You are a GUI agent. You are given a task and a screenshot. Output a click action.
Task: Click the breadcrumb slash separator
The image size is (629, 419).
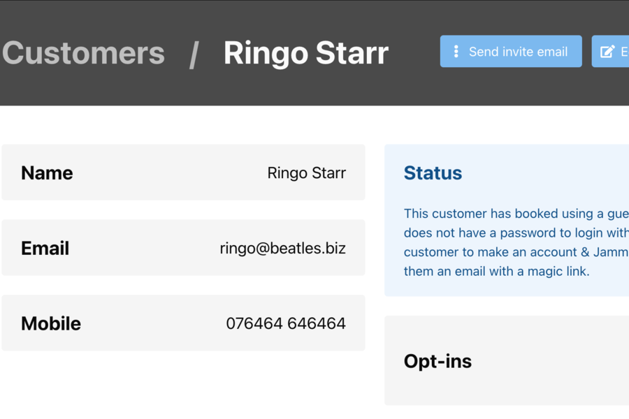194,54
